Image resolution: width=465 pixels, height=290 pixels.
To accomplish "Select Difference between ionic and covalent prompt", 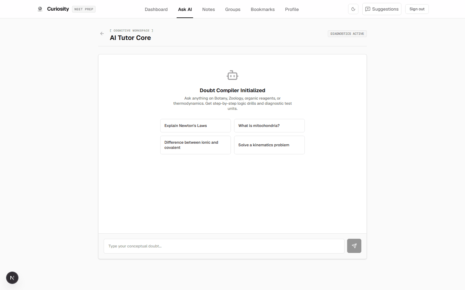I will [x=195, y=145].
